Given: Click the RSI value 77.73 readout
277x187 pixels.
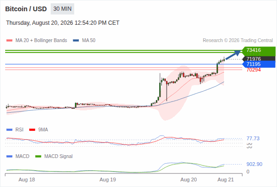Looking at the screenshot, I should [253, 139].
